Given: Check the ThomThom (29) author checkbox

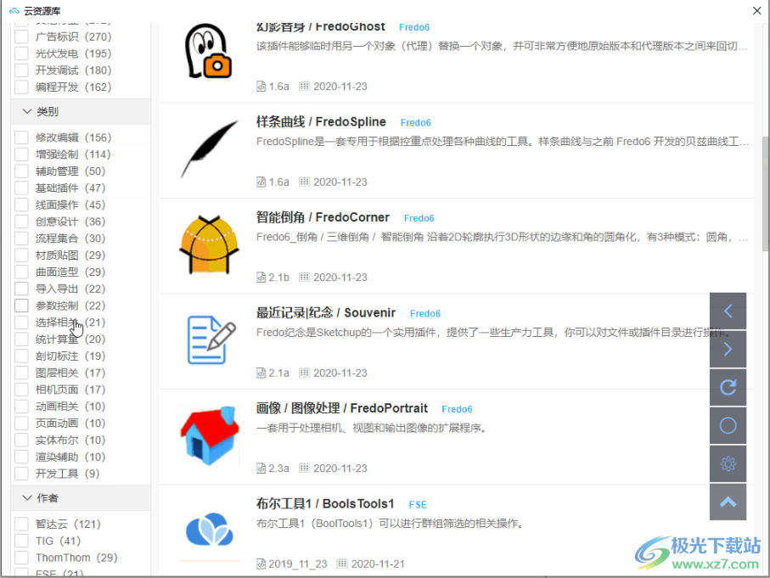Looking at the screenshot, I should [21, 558].
